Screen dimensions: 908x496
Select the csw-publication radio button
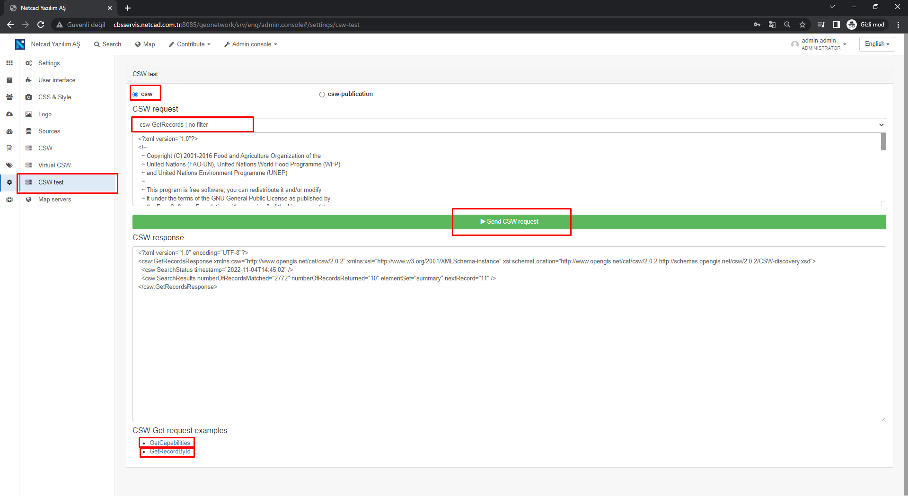(x=322, y=94)
